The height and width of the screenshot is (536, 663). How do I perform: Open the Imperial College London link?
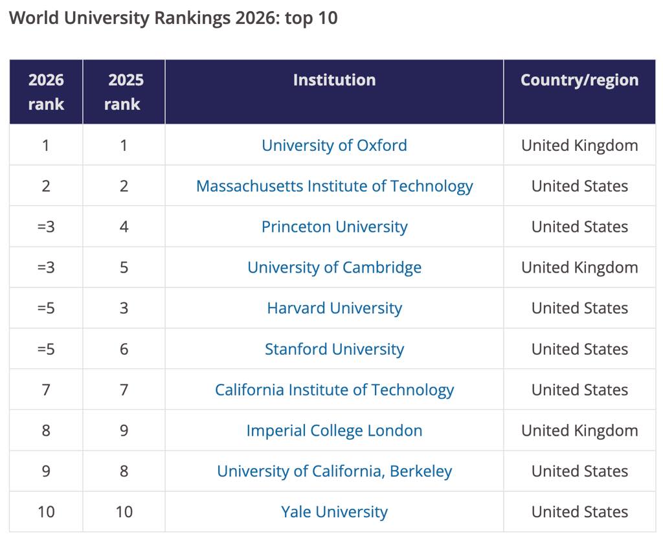(334, 430)
